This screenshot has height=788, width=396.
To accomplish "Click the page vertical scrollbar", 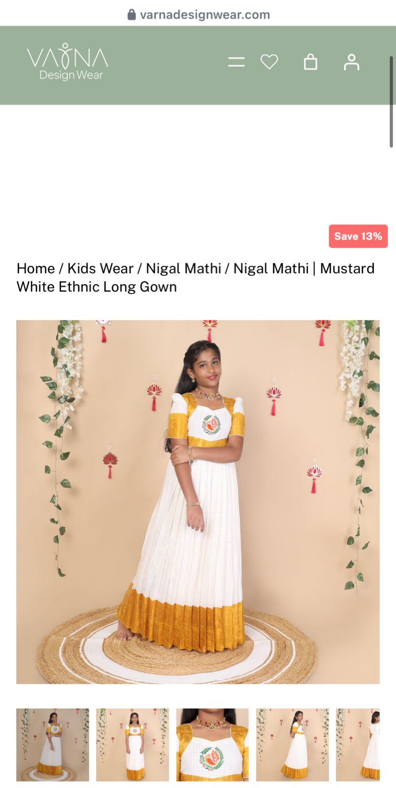I will pyautogui.click(x=392, y=101).
